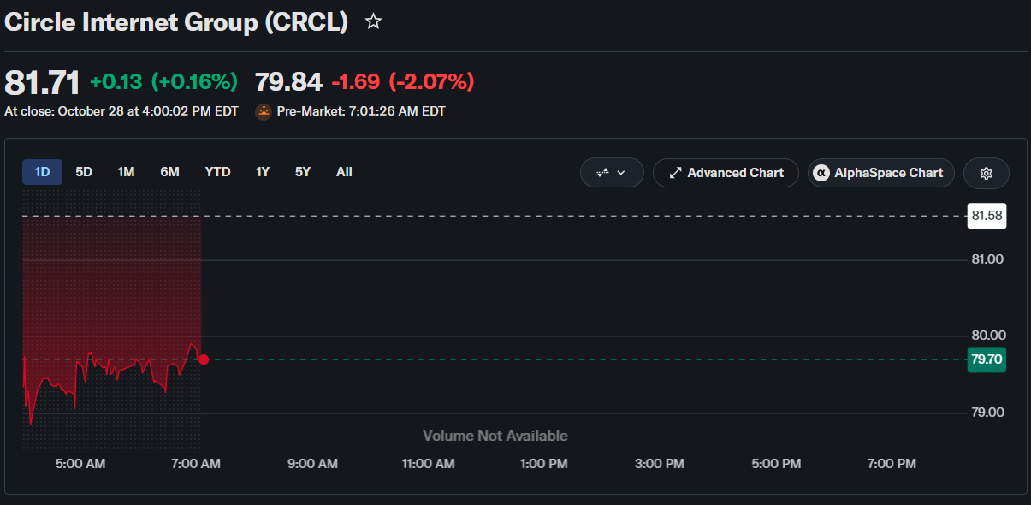1031x505 pixels.
Task: Click the pre-market moon icon
Action: tap(264, 111)
